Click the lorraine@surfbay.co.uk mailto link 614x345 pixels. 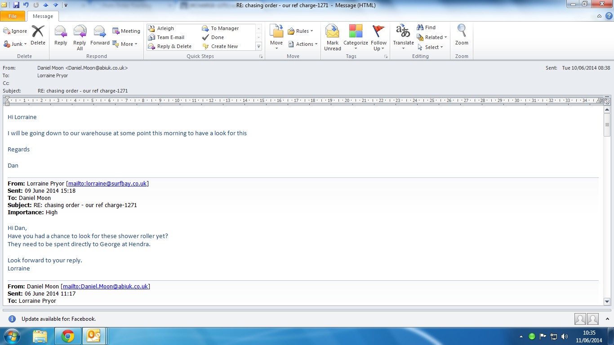pos(107,183)
